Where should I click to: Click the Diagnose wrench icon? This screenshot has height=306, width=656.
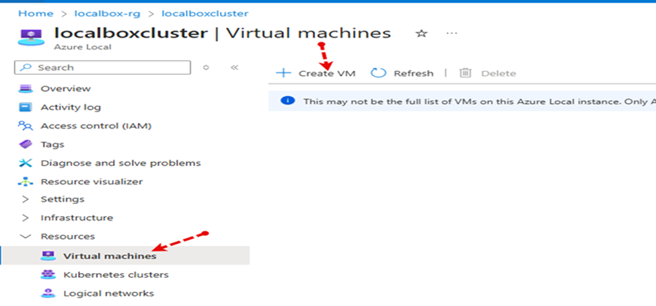(x=25, y=163)
